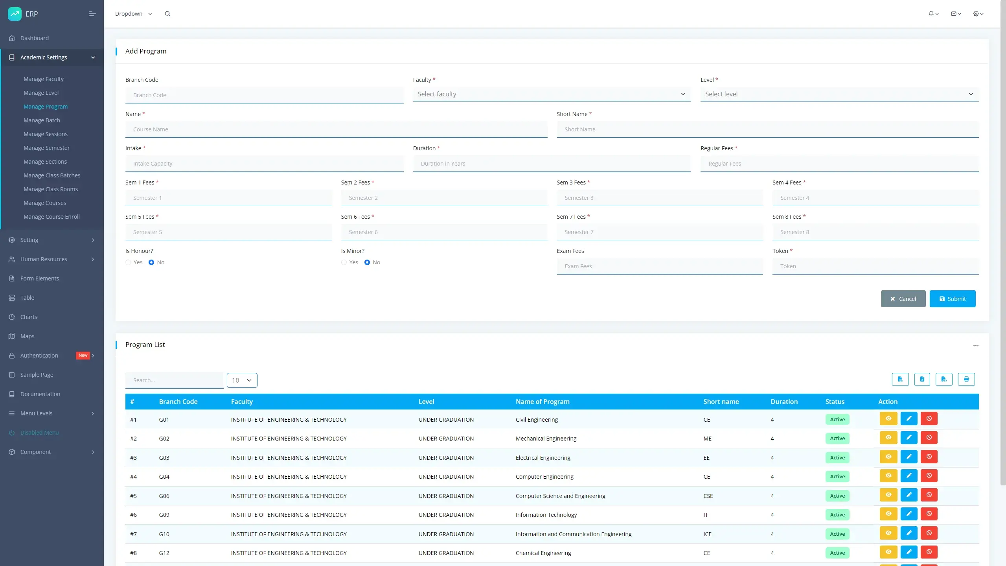Image resolution: width=1006 pixels, height=566 pixels.
Task: Collapse the Academic Settings section
Action: [52, 57]
